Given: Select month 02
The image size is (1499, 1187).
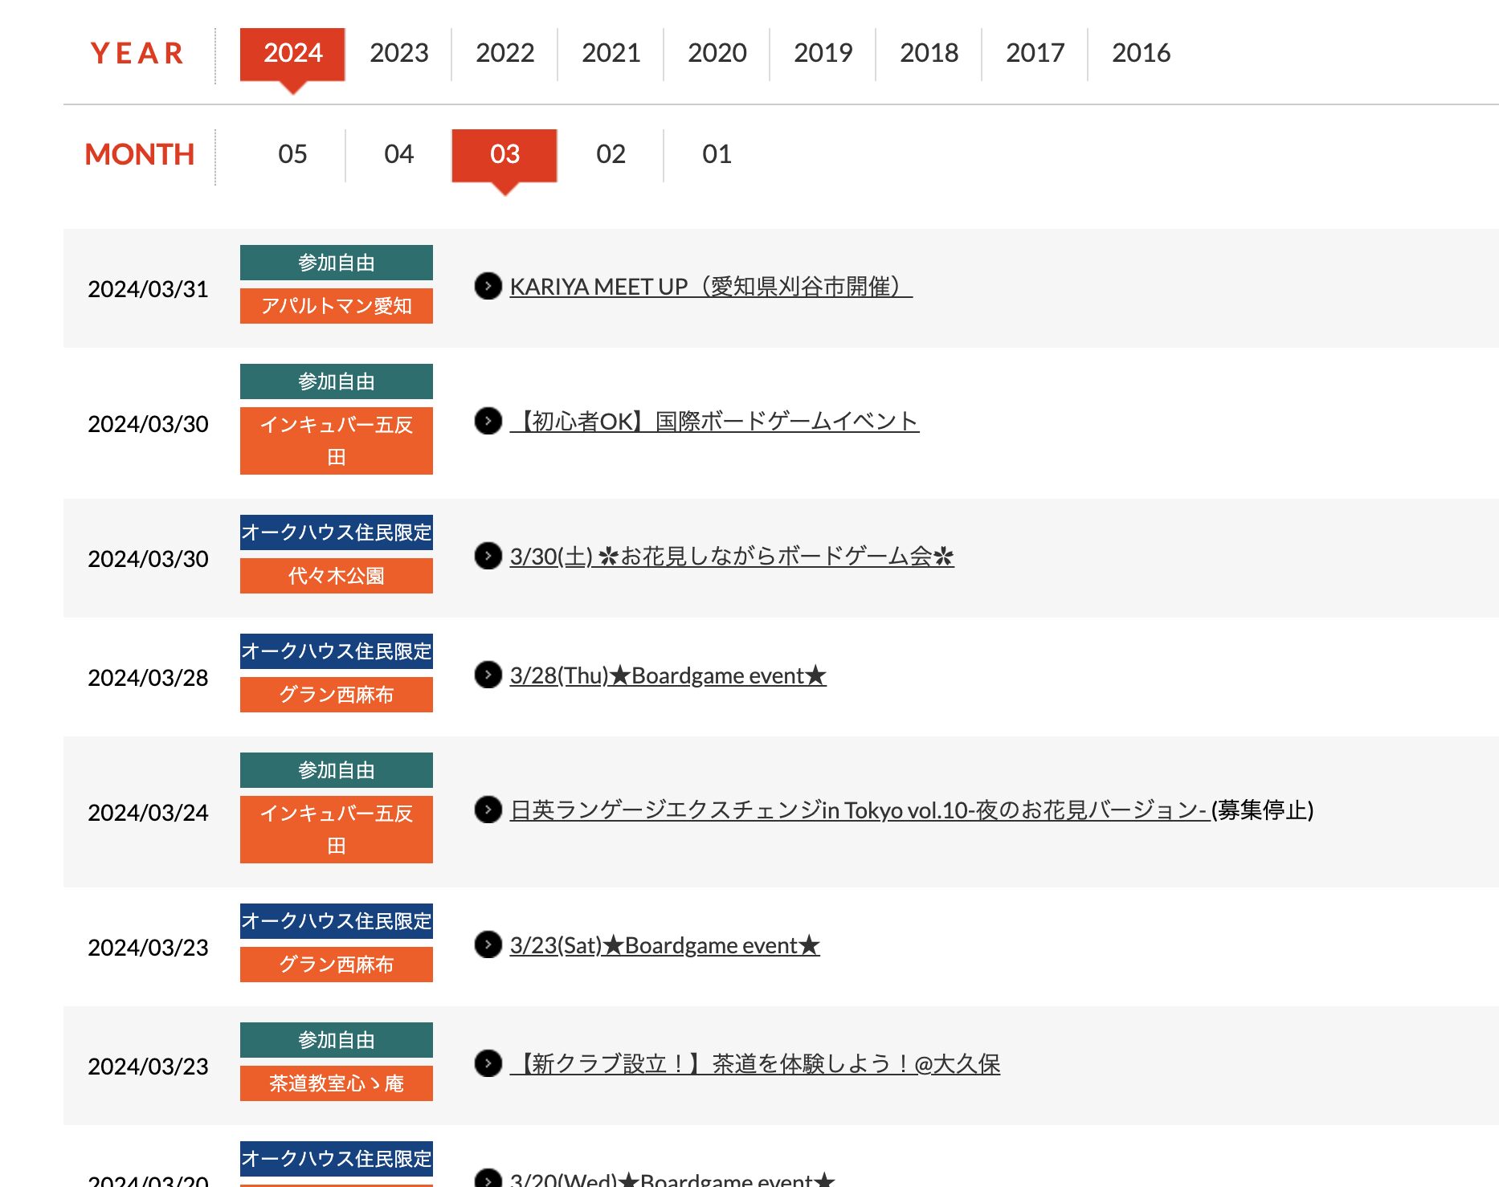Looking at the screenshot, I should (611, 154).
